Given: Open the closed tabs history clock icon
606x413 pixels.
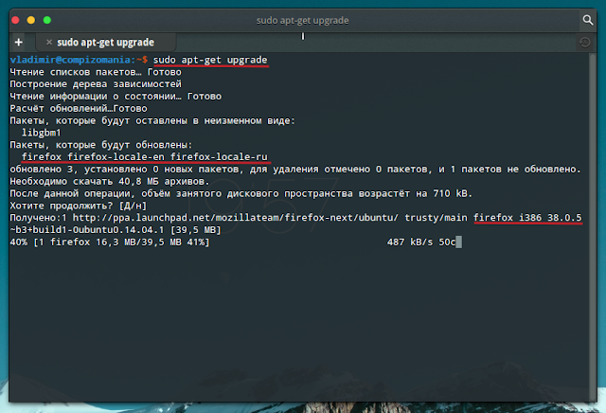Looking at the screenshot, I should tap(585, 42).
